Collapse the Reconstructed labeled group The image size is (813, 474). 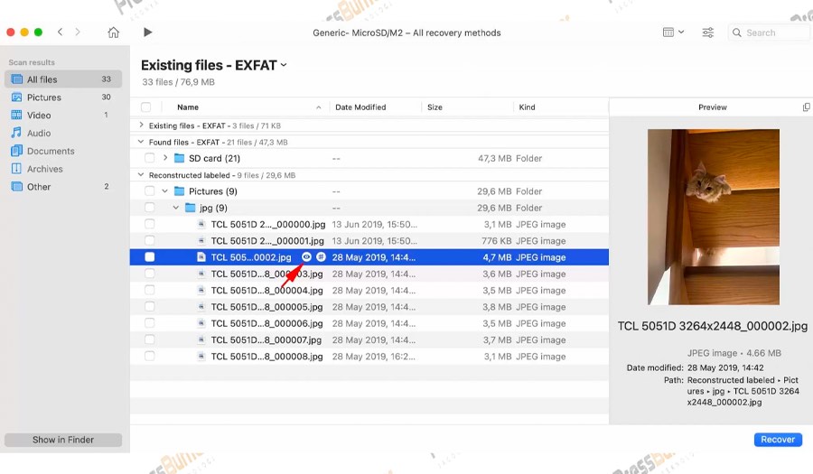pyautogui.click(x=141, y=175)
